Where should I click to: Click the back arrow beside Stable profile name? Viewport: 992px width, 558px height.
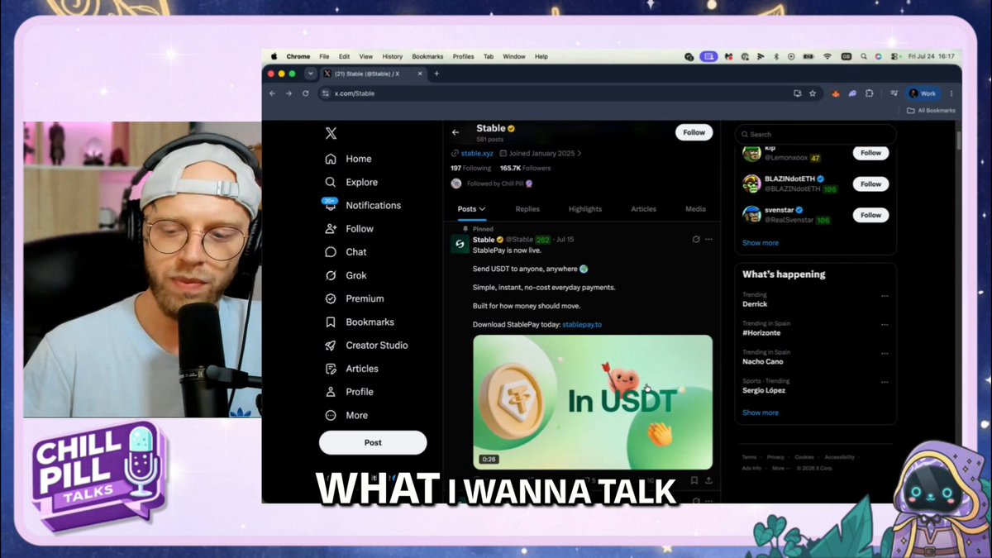pos(455,132)
